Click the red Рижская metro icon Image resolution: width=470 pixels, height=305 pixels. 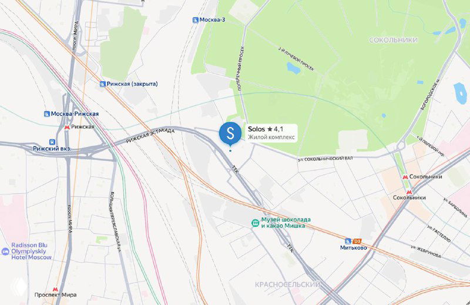[67, 127]
